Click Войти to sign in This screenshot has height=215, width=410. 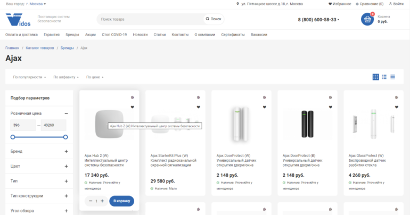pyautogui.click(x=396, y=4)
